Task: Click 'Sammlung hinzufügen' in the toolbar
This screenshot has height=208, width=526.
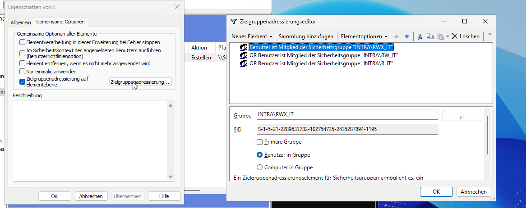Action: (x=306, y=36)
